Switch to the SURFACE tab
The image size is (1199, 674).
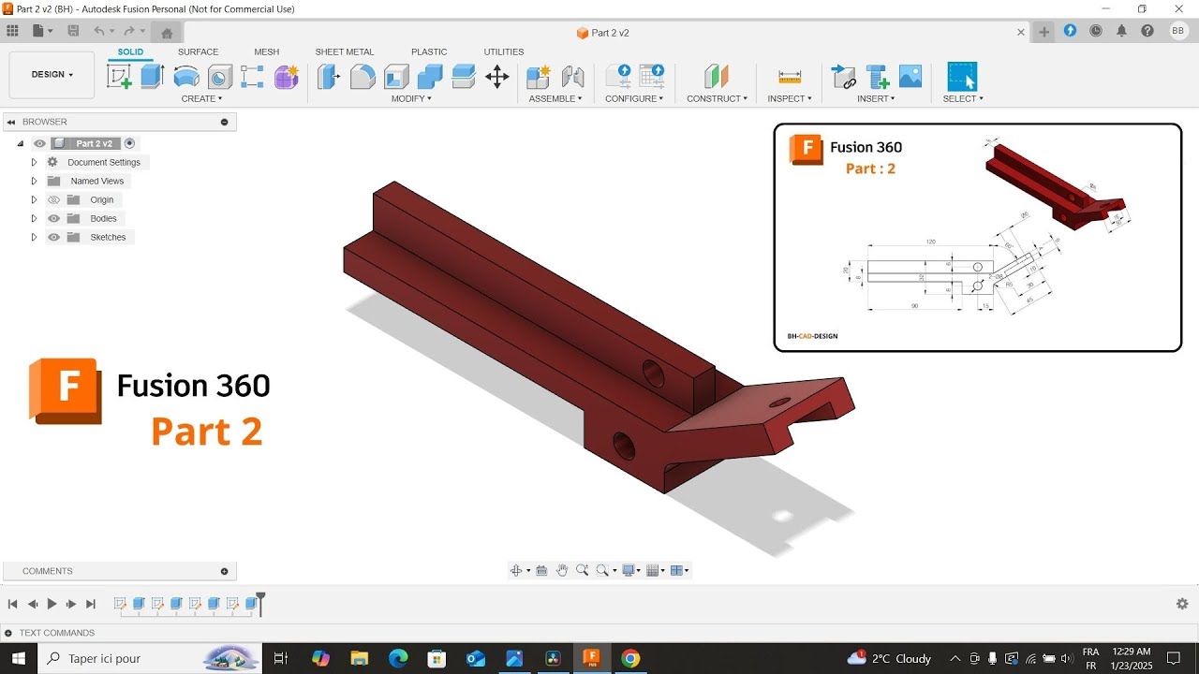coord(198,51)
